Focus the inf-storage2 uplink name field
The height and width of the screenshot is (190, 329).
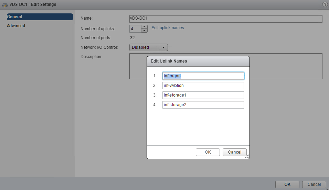(x=203, y=105)
